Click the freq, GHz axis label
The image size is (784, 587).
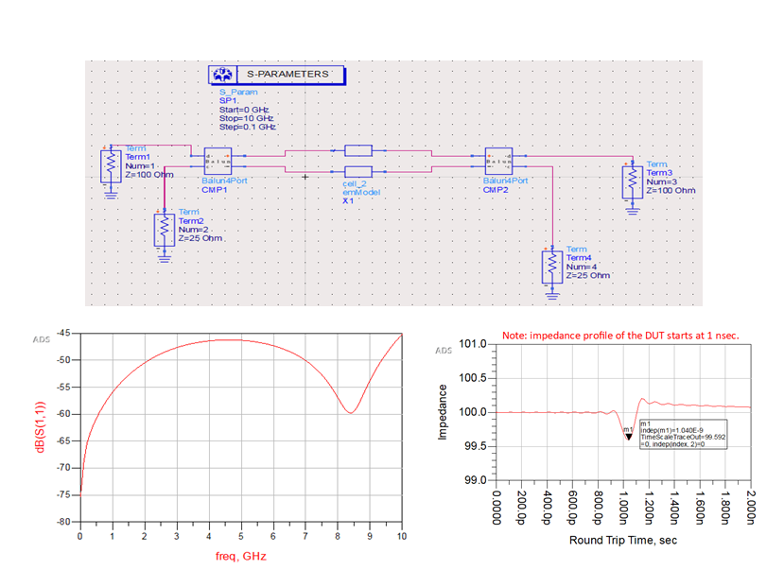pos(241,556)
